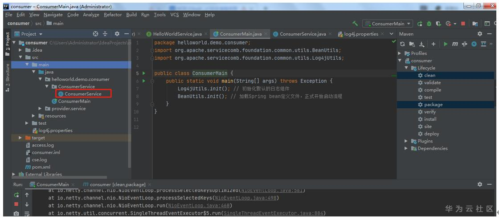Click main breadcrumb in navigation bar
The width and height of the screenshot is (499, 220).
click(55, 24)
